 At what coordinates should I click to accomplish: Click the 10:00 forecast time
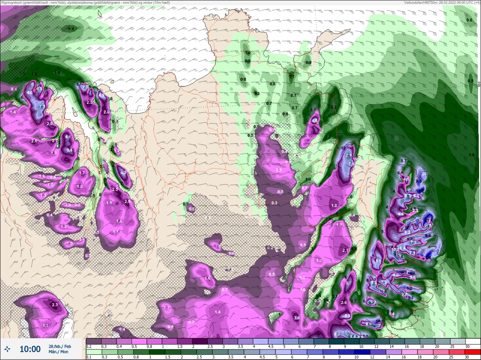(30, 349)
